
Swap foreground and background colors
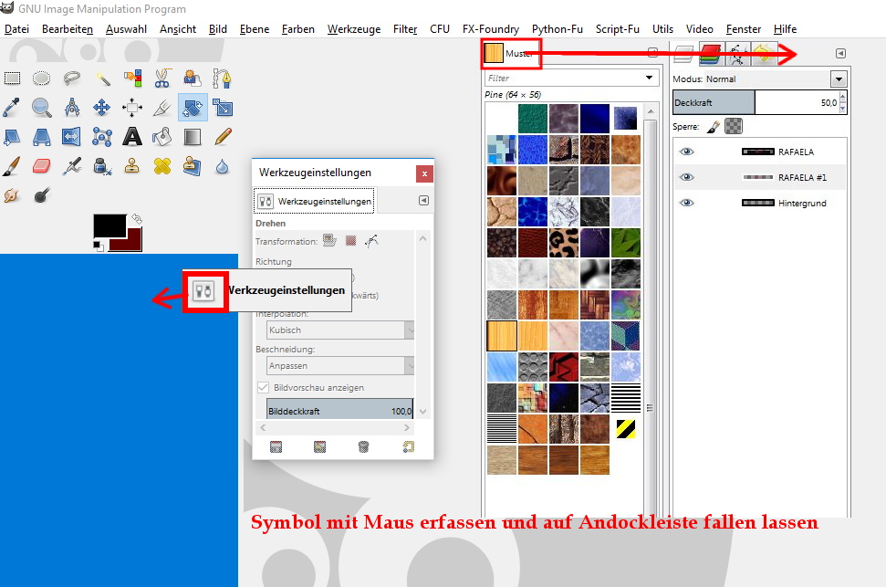[137, 219]
